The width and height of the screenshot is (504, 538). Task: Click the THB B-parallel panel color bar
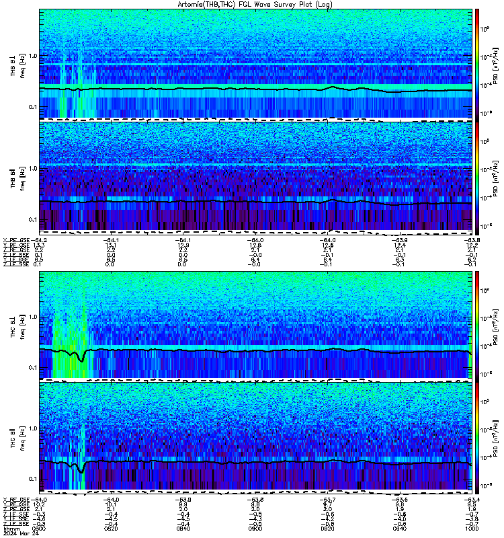coord(477,178)
